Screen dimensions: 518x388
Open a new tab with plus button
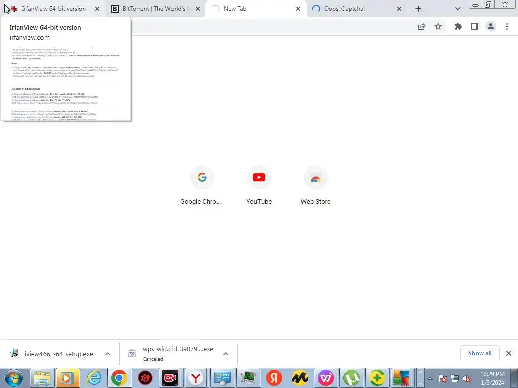[x=418, y=9]
